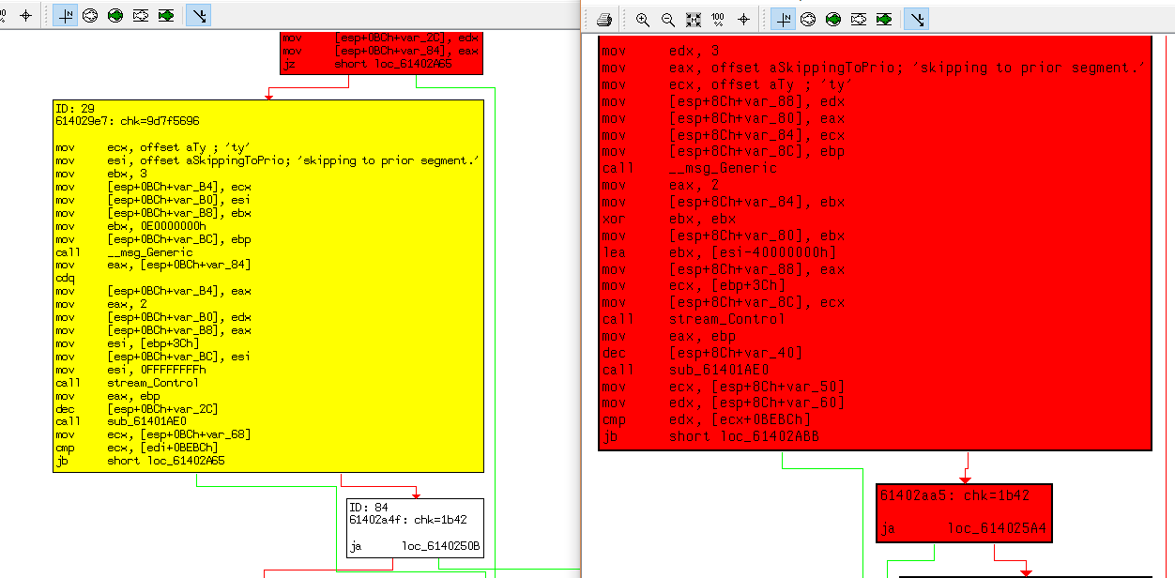Select red node 61402aa5 chk=1b42
This screenshot has width=1175, height=578.
pos(963,512)
